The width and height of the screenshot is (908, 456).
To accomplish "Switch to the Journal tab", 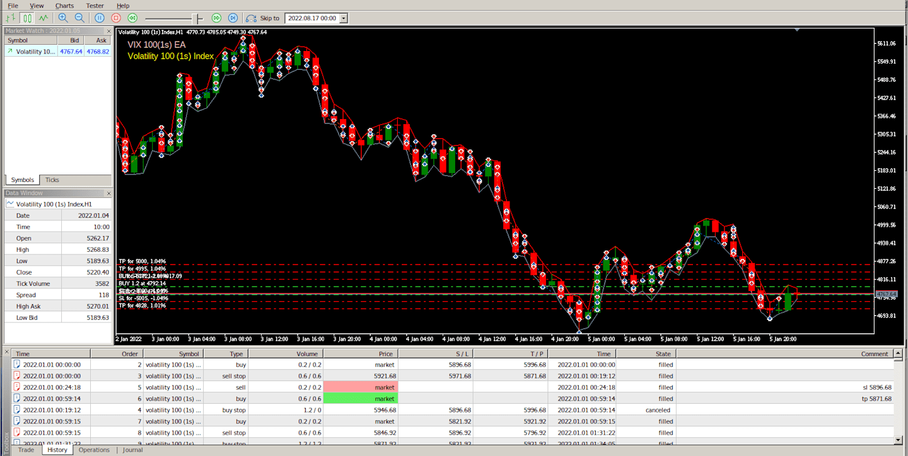I will 133,450.
